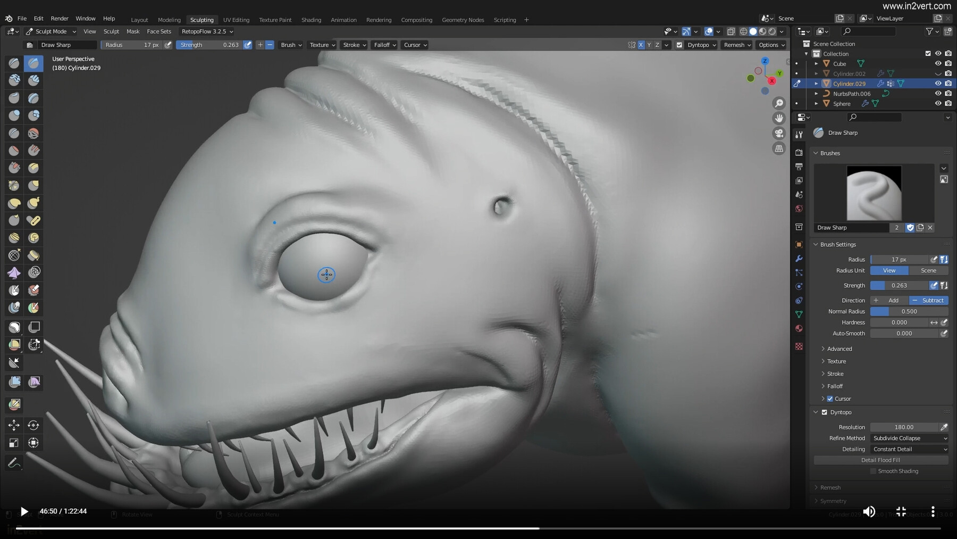Pick the Inflate sculpt brush
957x539 pixels.
pyautogui.click(x=14, y=115)
